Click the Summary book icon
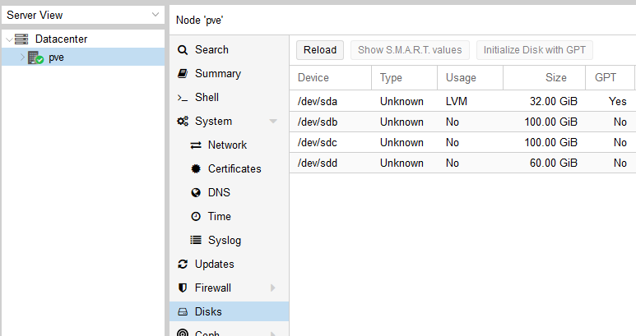Image resolution: width=636 pixels, height=336 pixels. point(183,73)
